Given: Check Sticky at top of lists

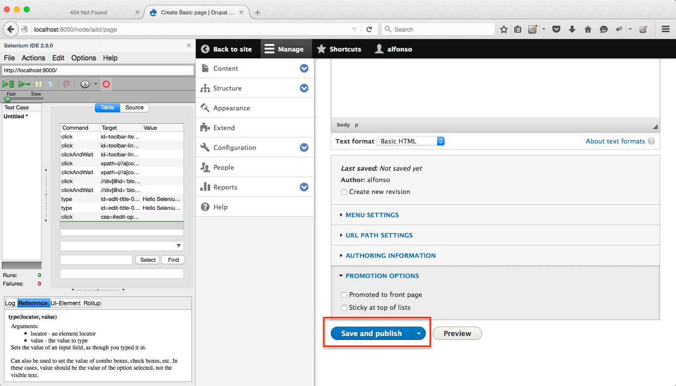Looking at the screenshot, I should coord(344,308).
